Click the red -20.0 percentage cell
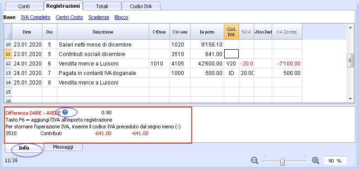Image resolution: width=359 pixels, height=169 pixels. point(246,64)
